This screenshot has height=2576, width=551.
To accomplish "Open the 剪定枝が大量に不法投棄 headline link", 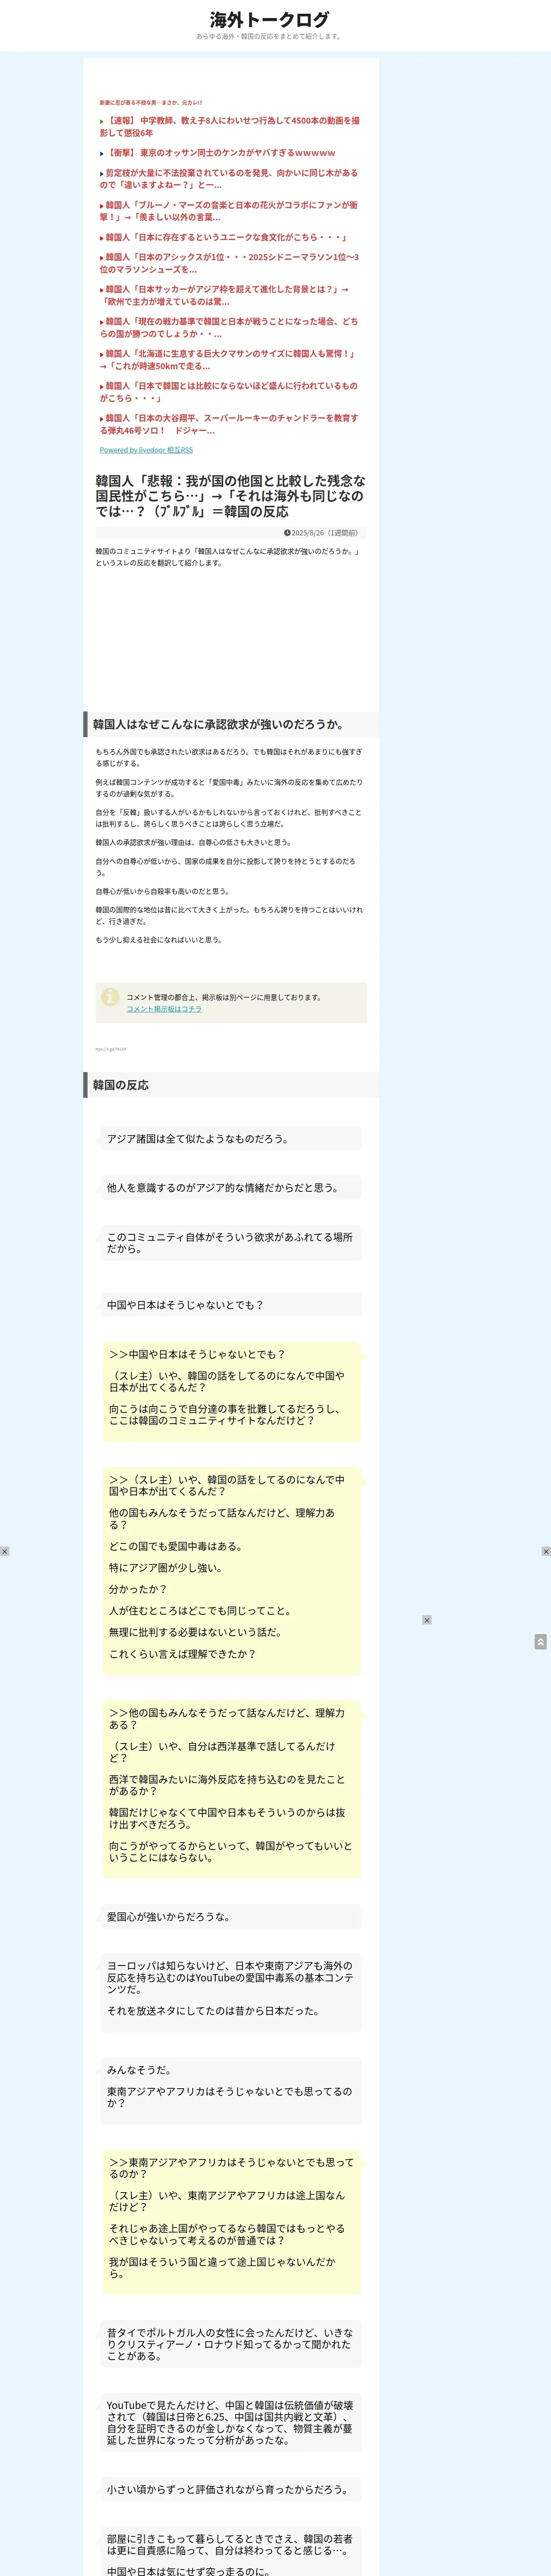I will click(x=229, y=179).
